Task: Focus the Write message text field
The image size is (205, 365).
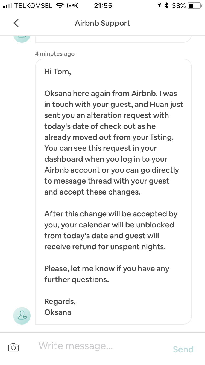Action: point(101,346)
